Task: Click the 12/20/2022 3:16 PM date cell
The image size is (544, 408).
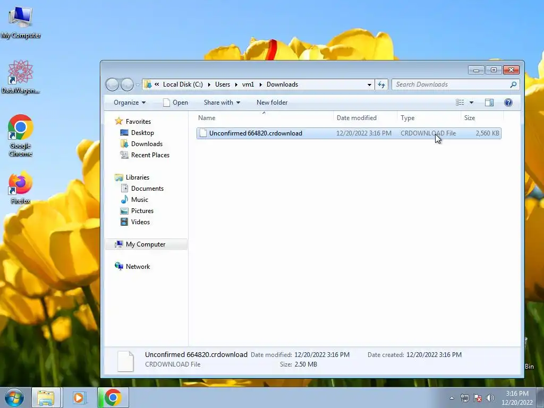Action: click(363, 133)
